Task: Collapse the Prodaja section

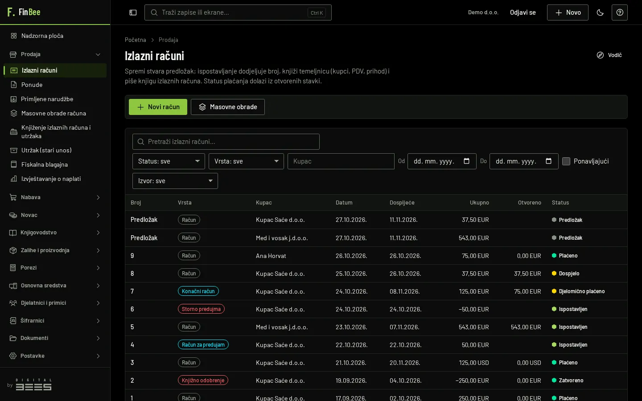Action: (55, 54)
